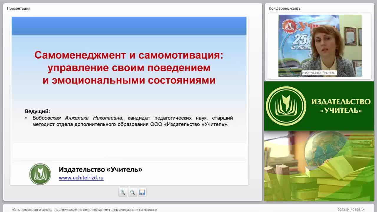Open the www.uchitel-izd.ru link
377x212 pixels.
tap(81, 178)
